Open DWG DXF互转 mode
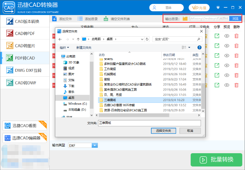 tap(25, 70)
